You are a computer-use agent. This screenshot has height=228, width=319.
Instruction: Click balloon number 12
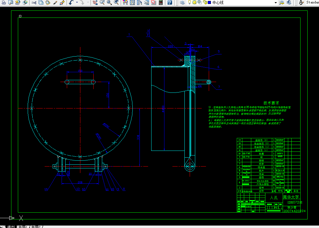pyautogui.click(x=83, y=189)
